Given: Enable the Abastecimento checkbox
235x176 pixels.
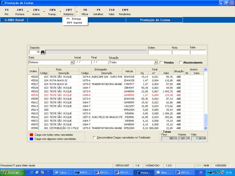Looking at the screenshot, I should [x=180, y=63].
